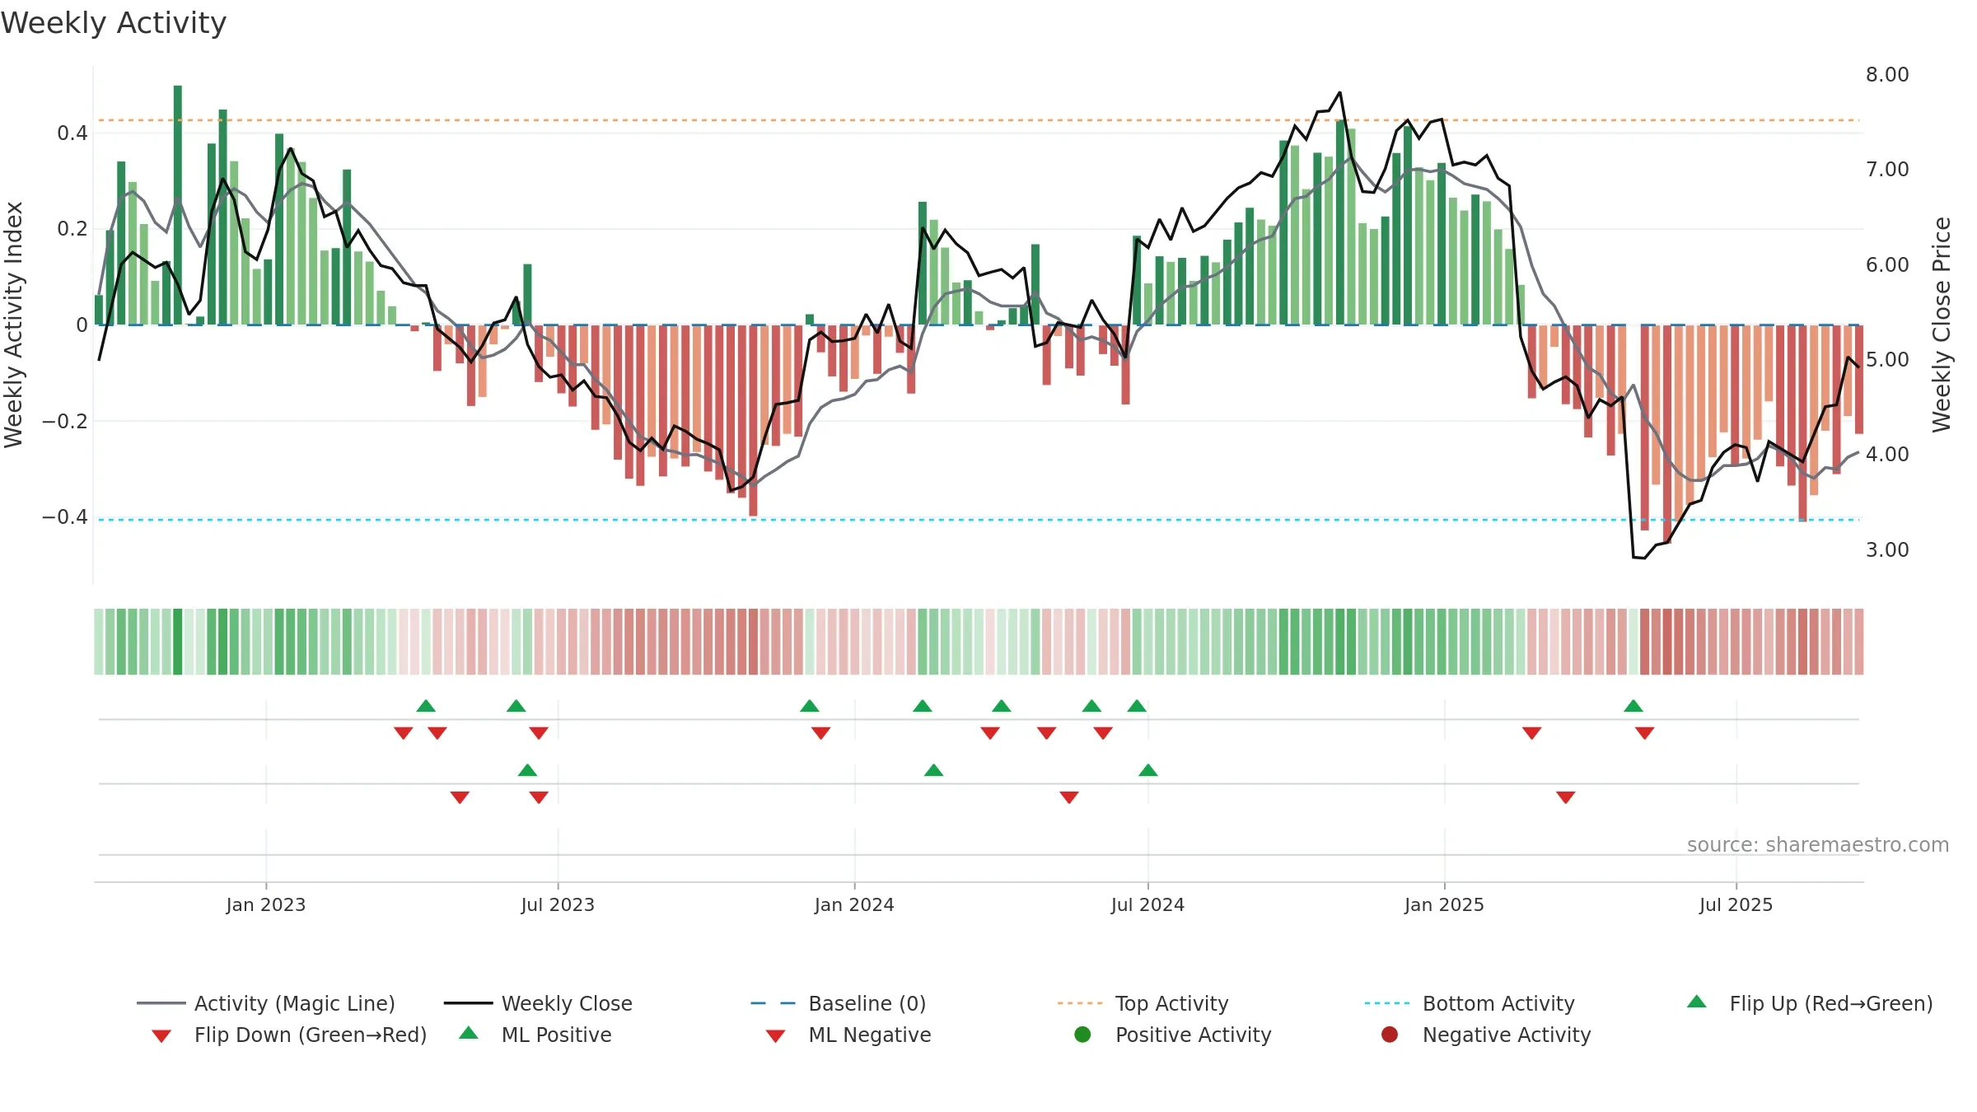Click the Weekly Close Price axis title
Image resolution: width=1977 pixels, height=1112 pixels.
[1942, 325]
